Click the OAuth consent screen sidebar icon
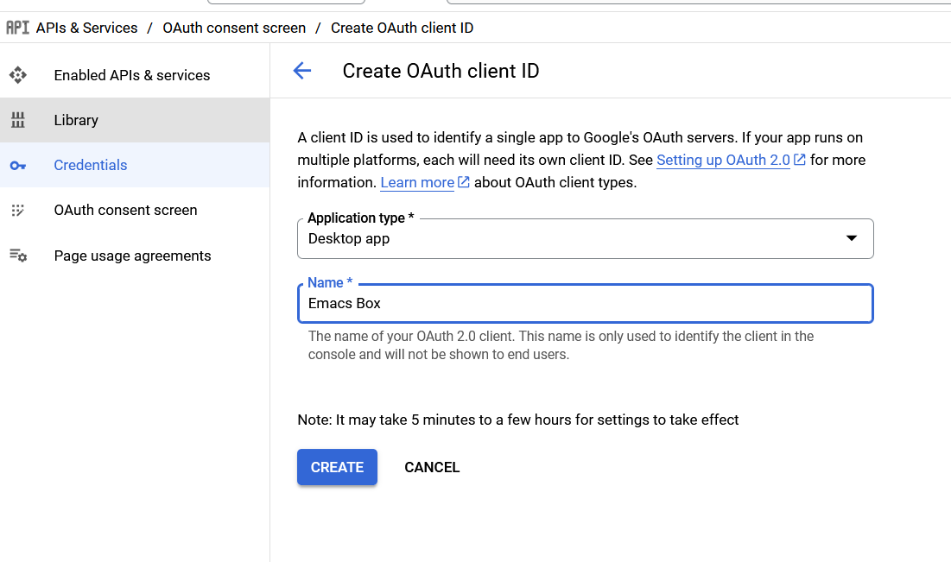 click(18, 211)
